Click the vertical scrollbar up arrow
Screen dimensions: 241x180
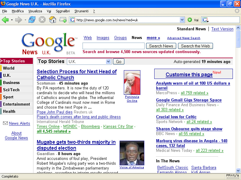tap(238, 28)
